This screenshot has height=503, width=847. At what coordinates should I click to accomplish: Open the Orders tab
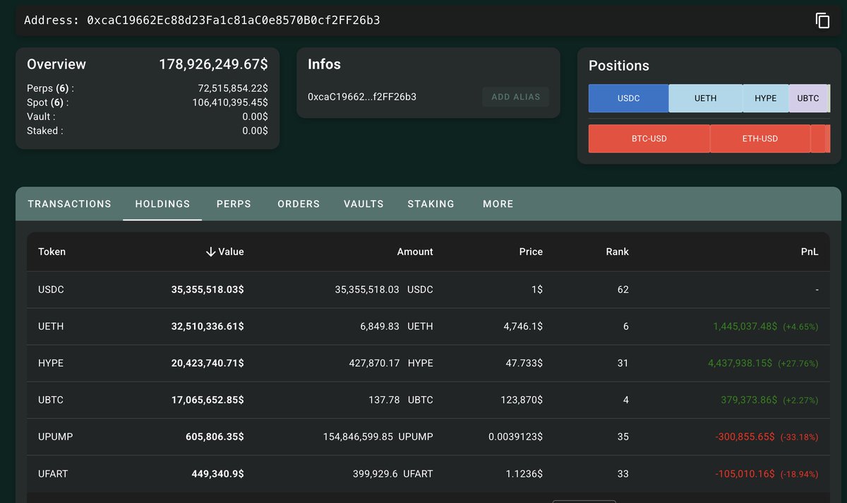[x=299, y=203]
